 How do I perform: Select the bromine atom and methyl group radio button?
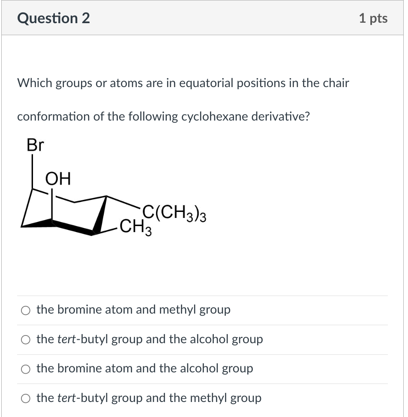(x=26, y=310)
